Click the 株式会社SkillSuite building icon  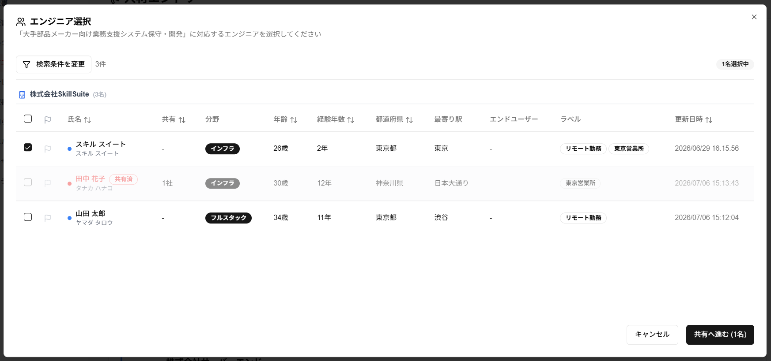22,94
